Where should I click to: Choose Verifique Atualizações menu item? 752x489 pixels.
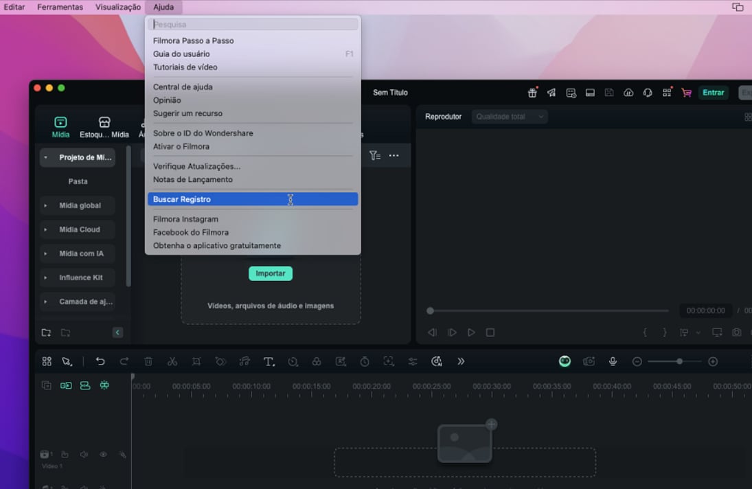[253, 166]
